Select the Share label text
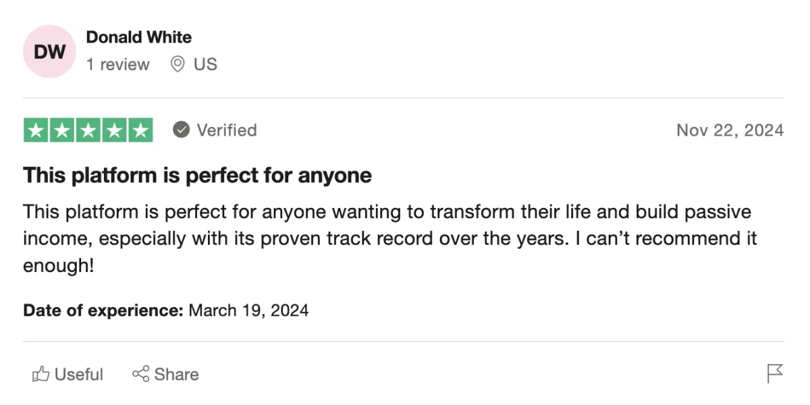Screen dimensions: 810x405 (177, 374)
